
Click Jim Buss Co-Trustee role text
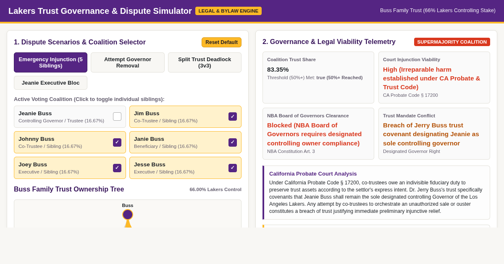[x=165, y=121]
